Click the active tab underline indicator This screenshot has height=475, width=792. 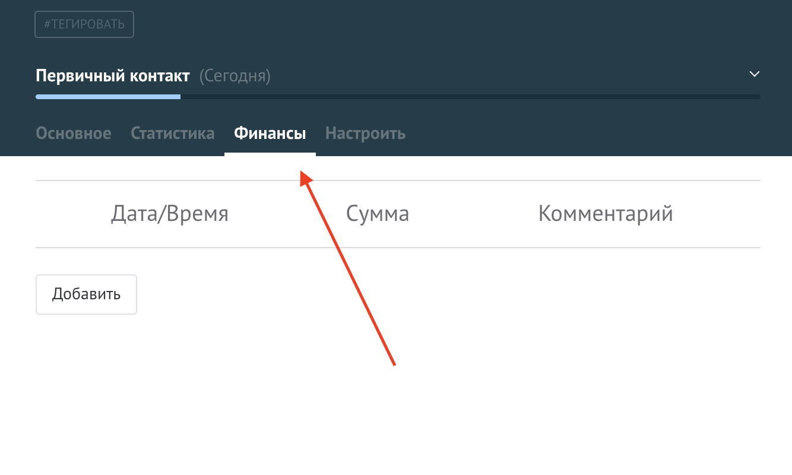[270, 153]
